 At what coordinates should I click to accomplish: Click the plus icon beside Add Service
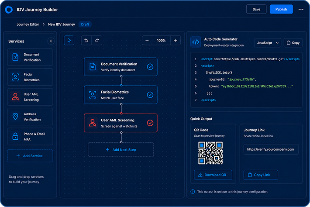pos(18,156)
